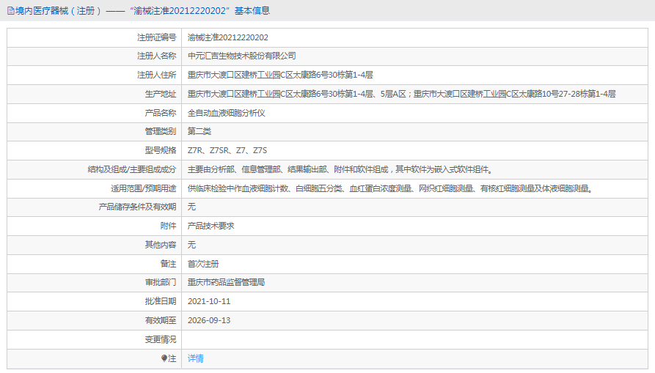Screen dimensions: 655x373
Task: Select the registration number 渝械注准20212220202 in the table
Action: [227, 37]
